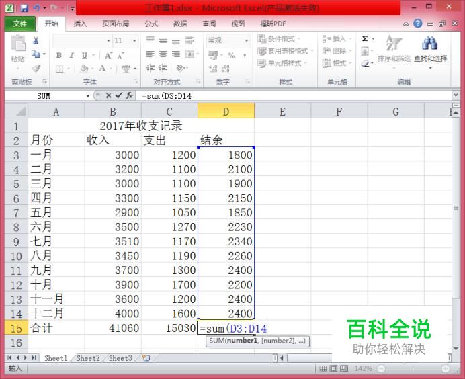Click Increase Indent icon
Screen dimensions: 465x379
click(x=163, y=68)
